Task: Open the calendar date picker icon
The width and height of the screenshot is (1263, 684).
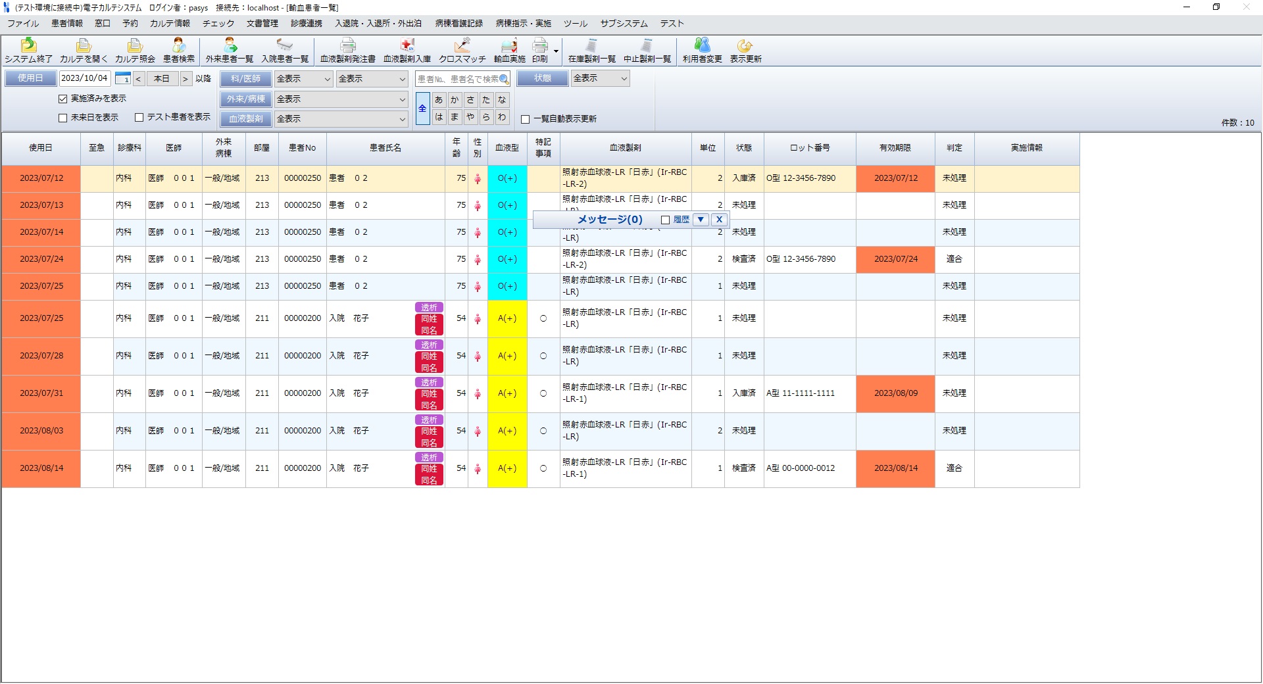Action: [122, 79]
